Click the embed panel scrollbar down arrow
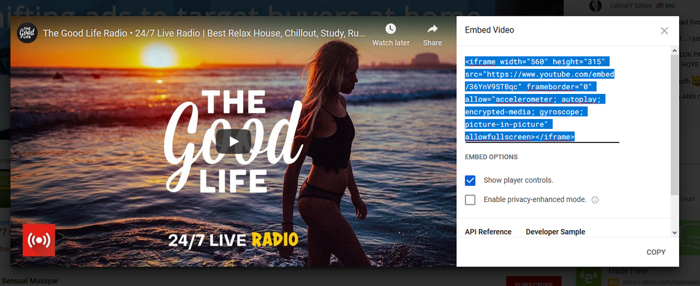 [x=674, y=232]
